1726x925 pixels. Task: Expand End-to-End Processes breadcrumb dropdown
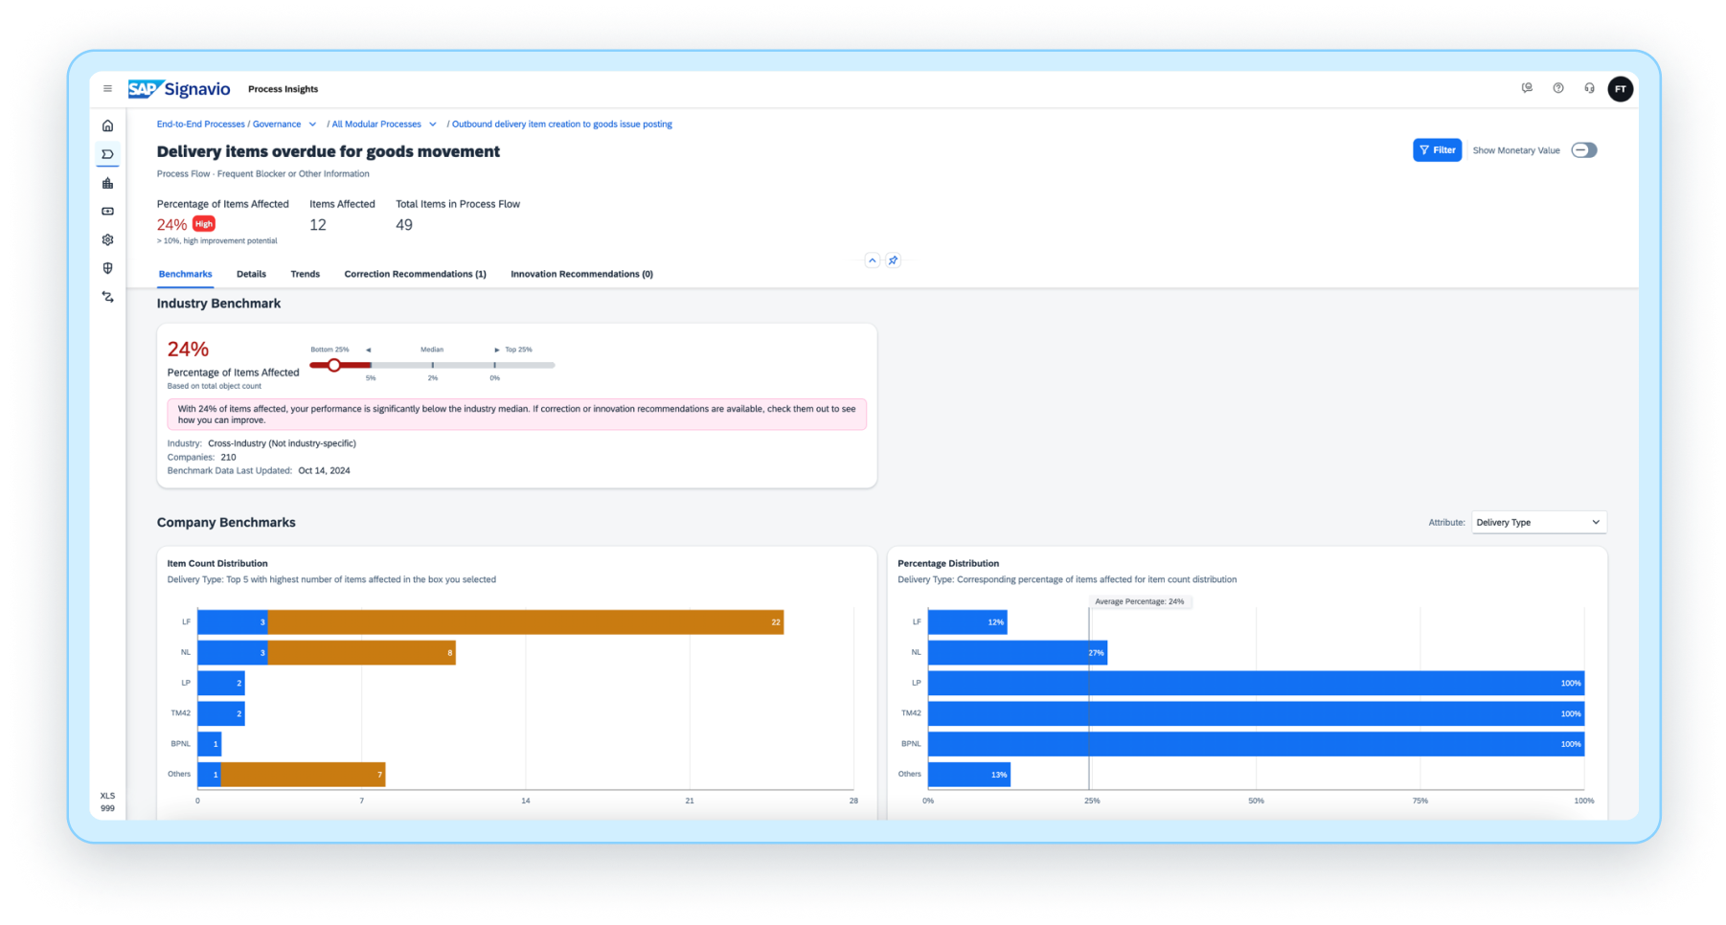coord(312,124)
